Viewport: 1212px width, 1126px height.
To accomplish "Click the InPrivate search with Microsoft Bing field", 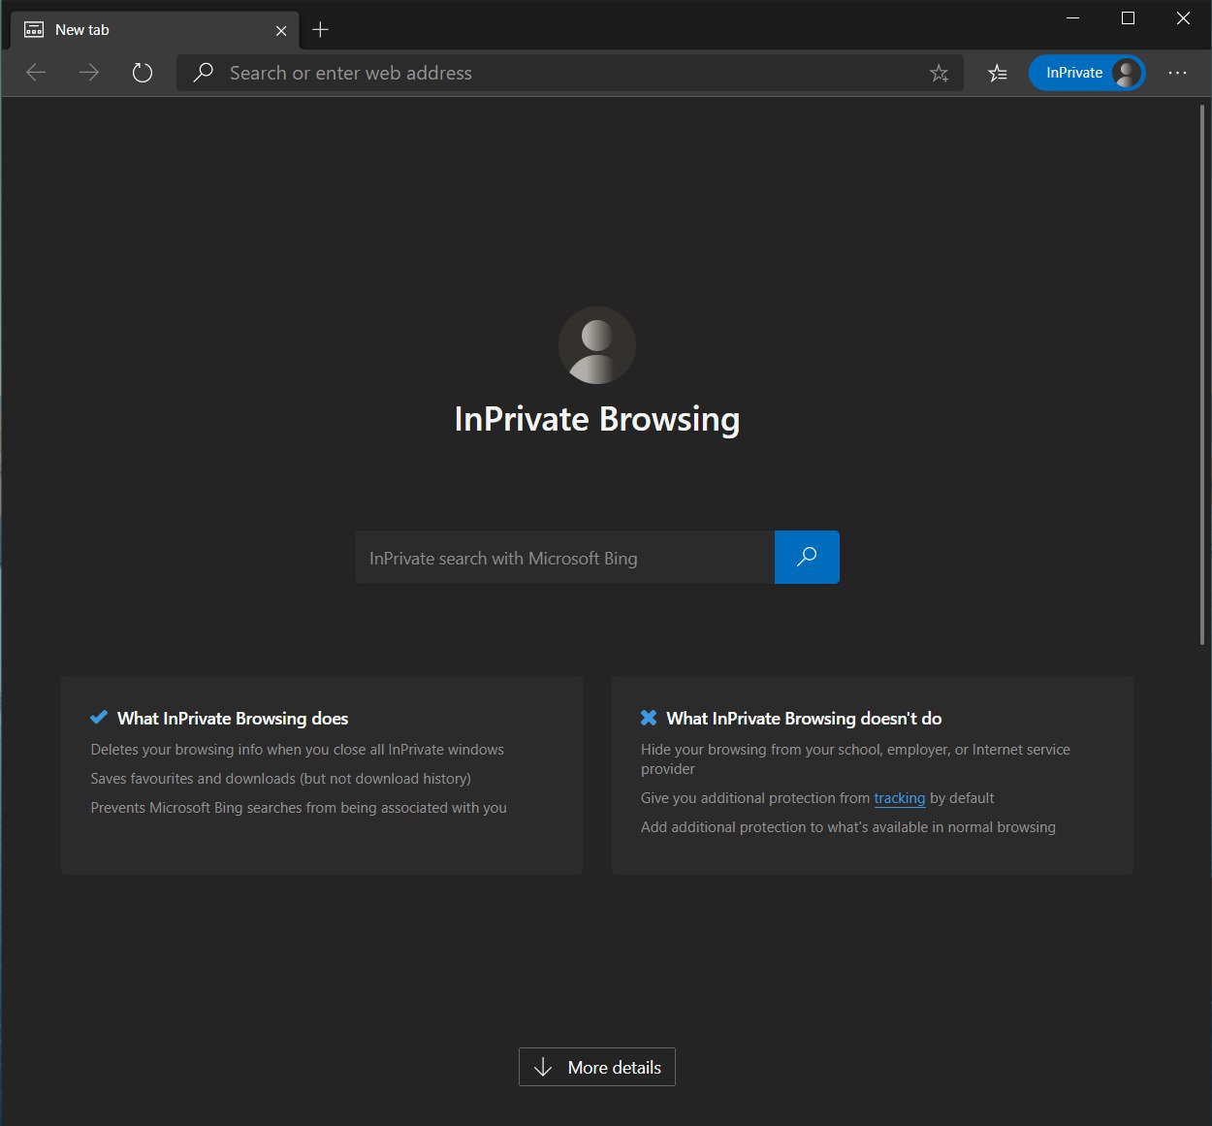I will [x=564, y=558].
